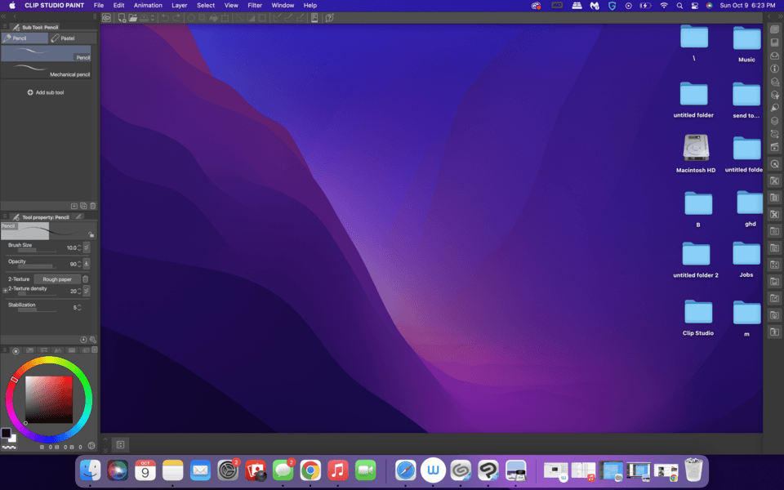Reset tool properties to initial settings icon
Image resolution: width=784 pixels, height=490 pixels.
[x=83, y=339]
